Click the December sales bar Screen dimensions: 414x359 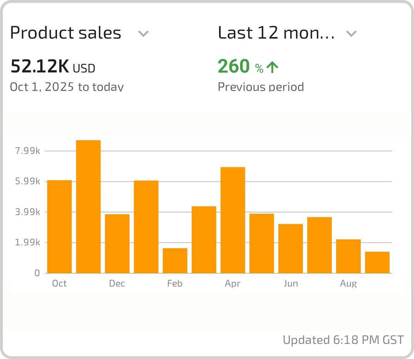(x=117, y=243)
